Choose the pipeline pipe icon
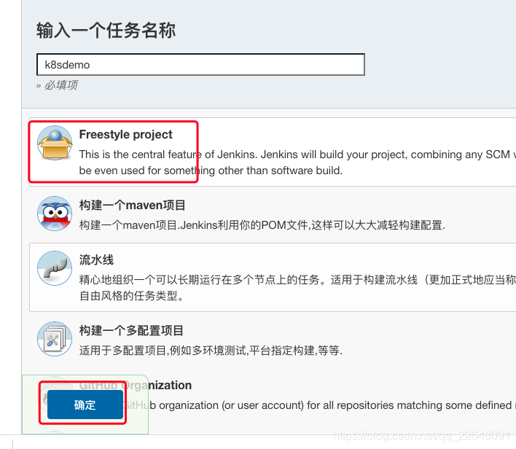Image resolution: width=516 pixels, height=449 pixels. coord(55,268)
